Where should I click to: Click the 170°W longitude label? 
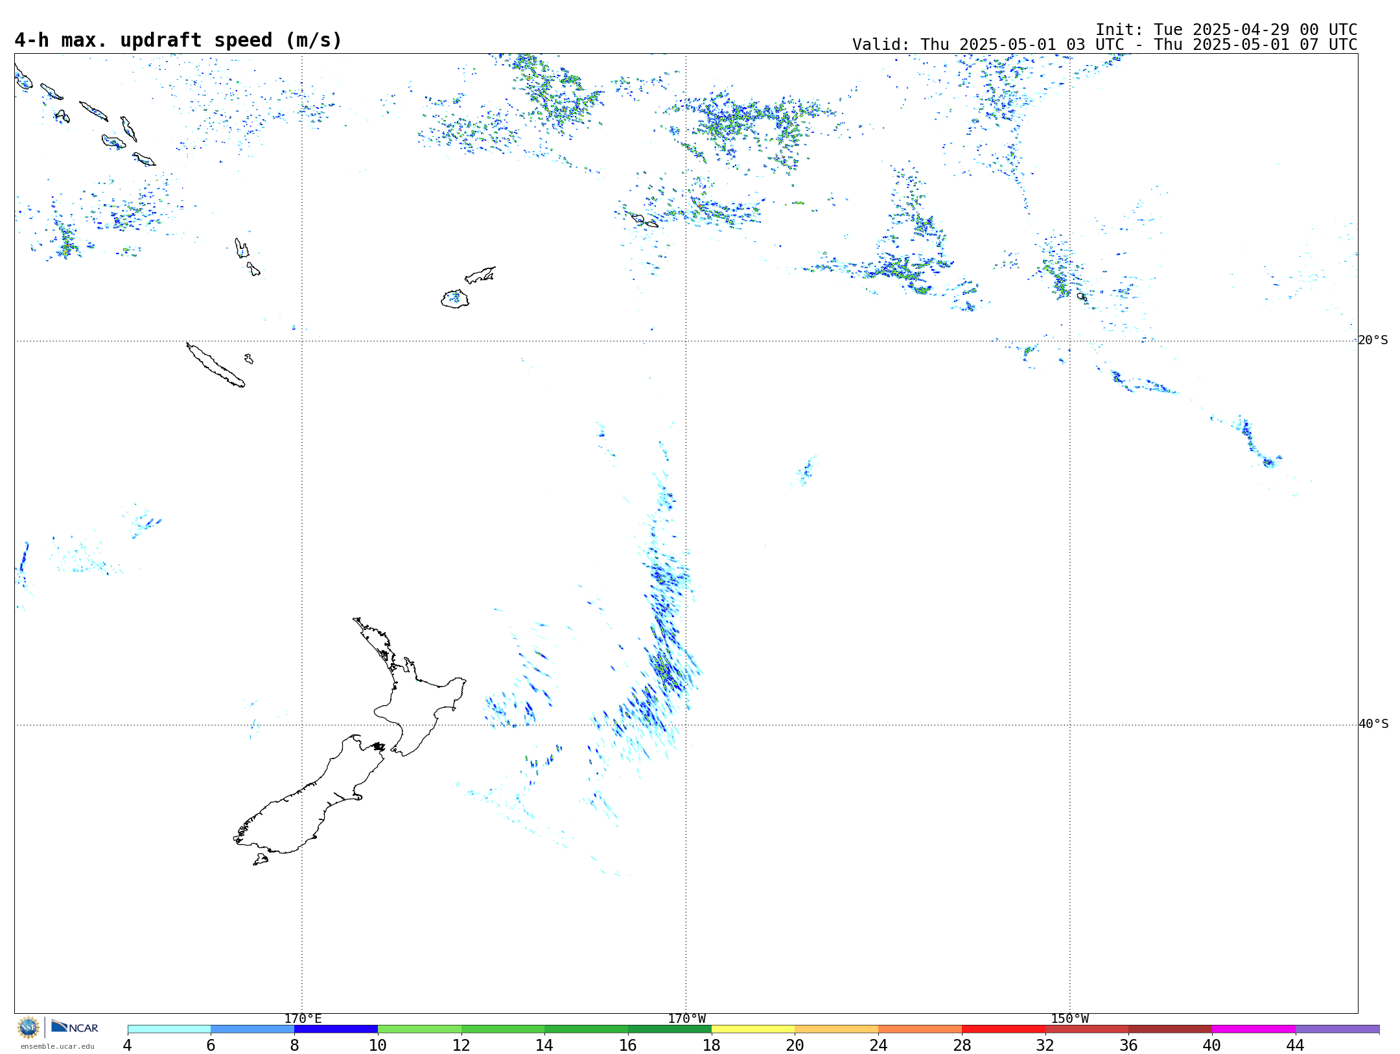tap(687, 1018)
